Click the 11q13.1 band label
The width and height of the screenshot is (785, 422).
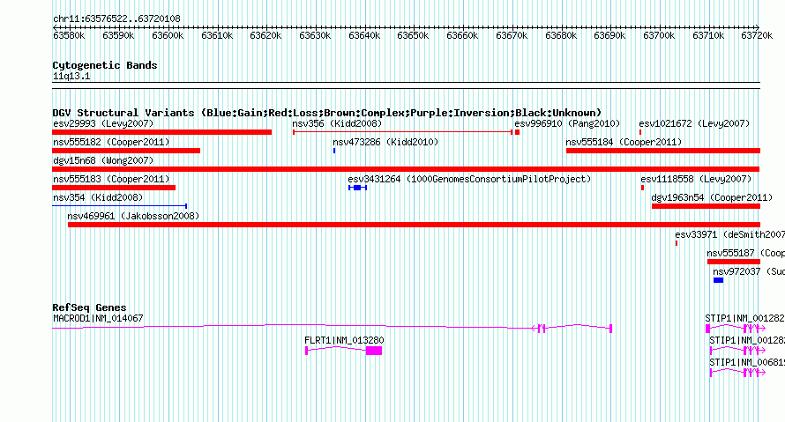[x=71, y=76]
